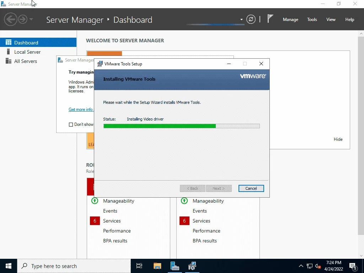Image resolution: width=364 pixels, height=273 pixels.
Task: Open Services in the right tile
Action: [202, 221]
